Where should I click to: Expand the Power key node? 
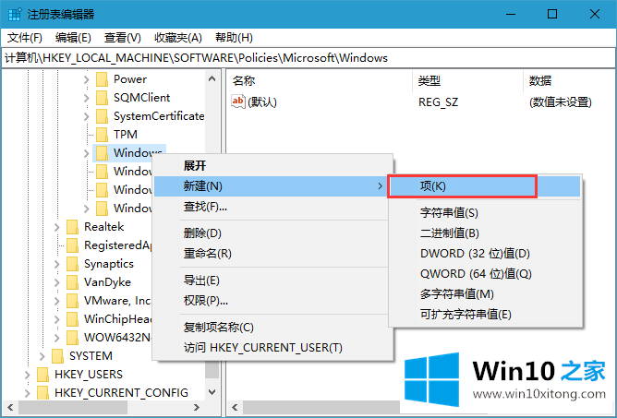(87, 79)
